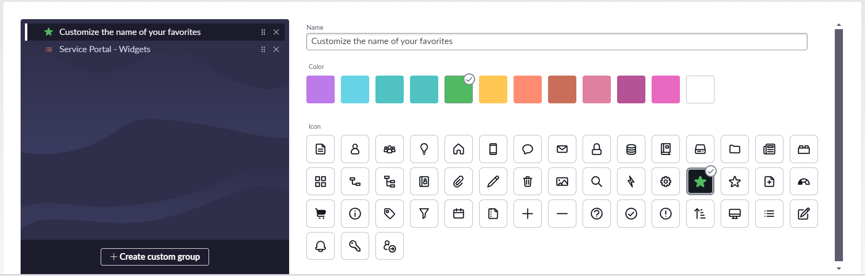This screenshot has width=865, height=277.
Task: Select the key icon
Action: 355,246
